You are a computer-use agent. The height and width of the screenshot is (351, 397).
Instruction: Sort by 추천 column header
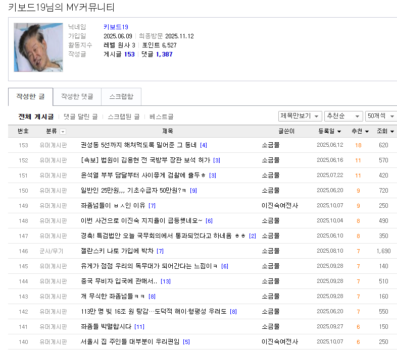360,131
